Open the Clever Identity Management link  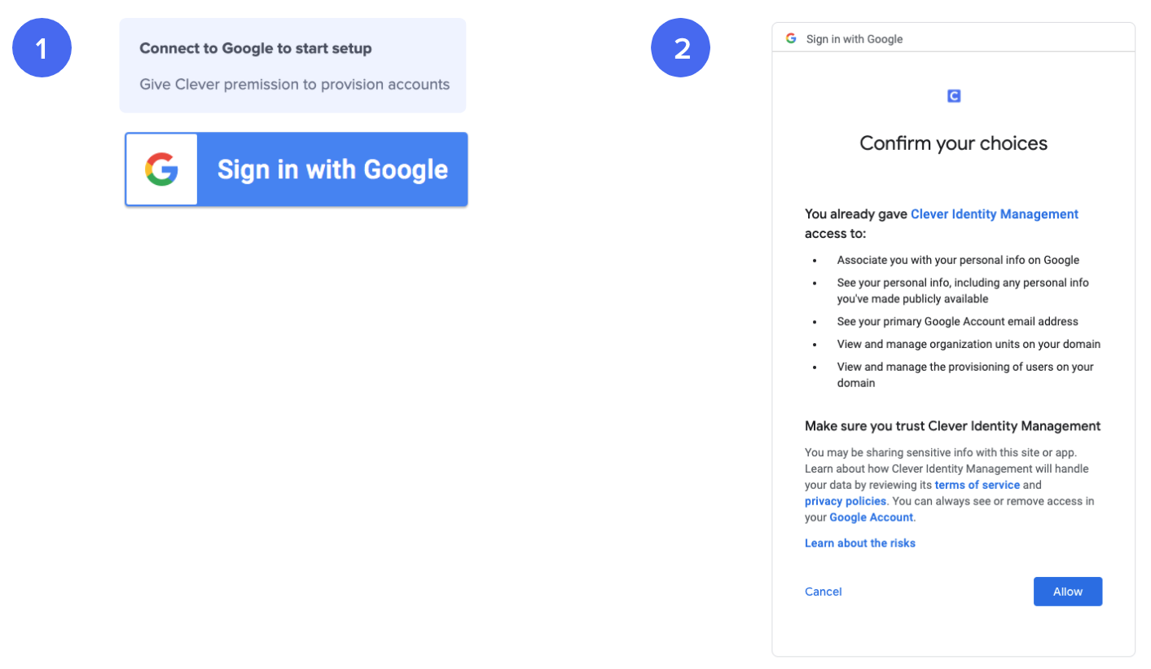995,213
